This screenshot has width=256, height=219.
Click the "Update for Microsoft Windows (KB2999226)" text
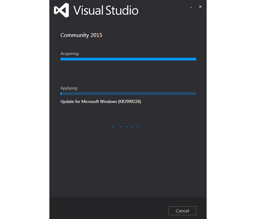[101, 101]
